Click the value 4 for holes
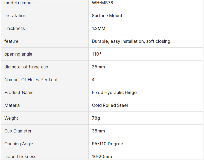Screen dimensions: 204x160 93,80
